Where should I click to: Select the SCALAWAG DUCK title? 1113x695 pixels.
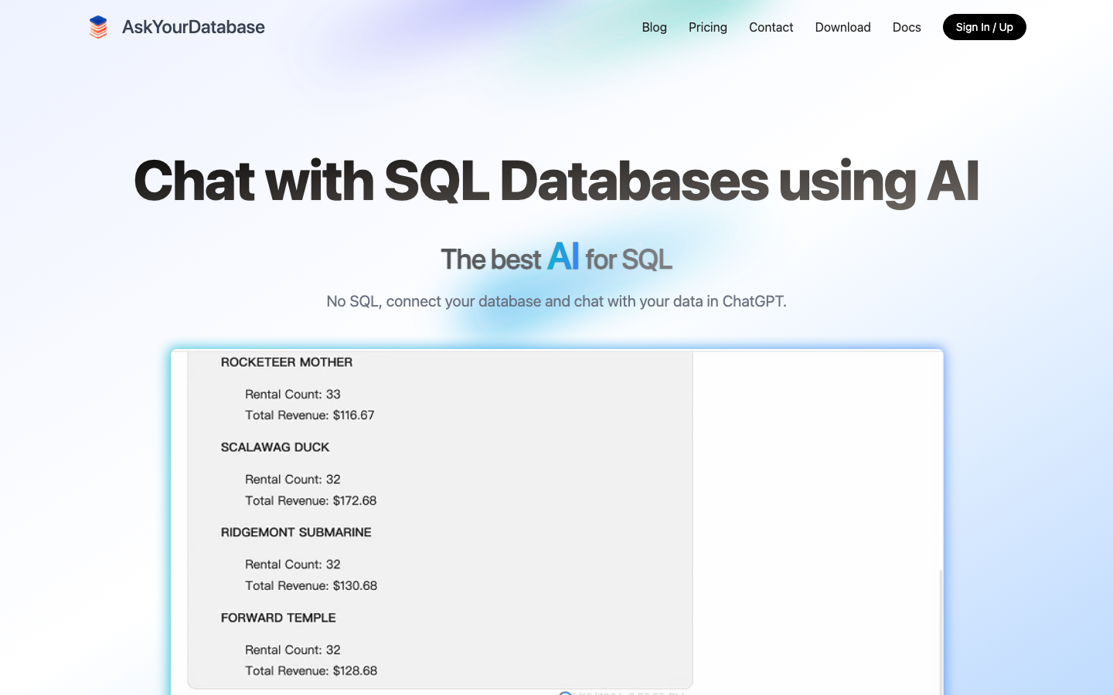click(x=275, y=447)
